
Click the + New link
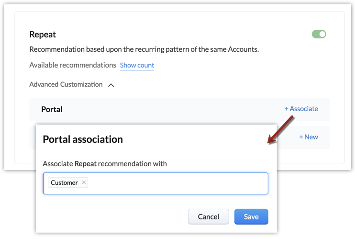(x=309, y=137)
